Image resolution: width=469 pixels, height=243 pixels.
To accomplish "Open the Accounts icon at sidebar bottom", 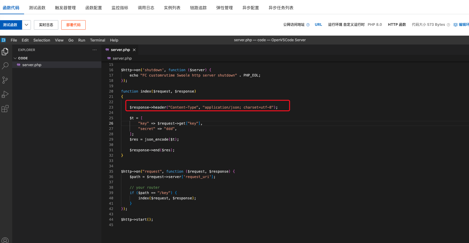I will [5, 240].
